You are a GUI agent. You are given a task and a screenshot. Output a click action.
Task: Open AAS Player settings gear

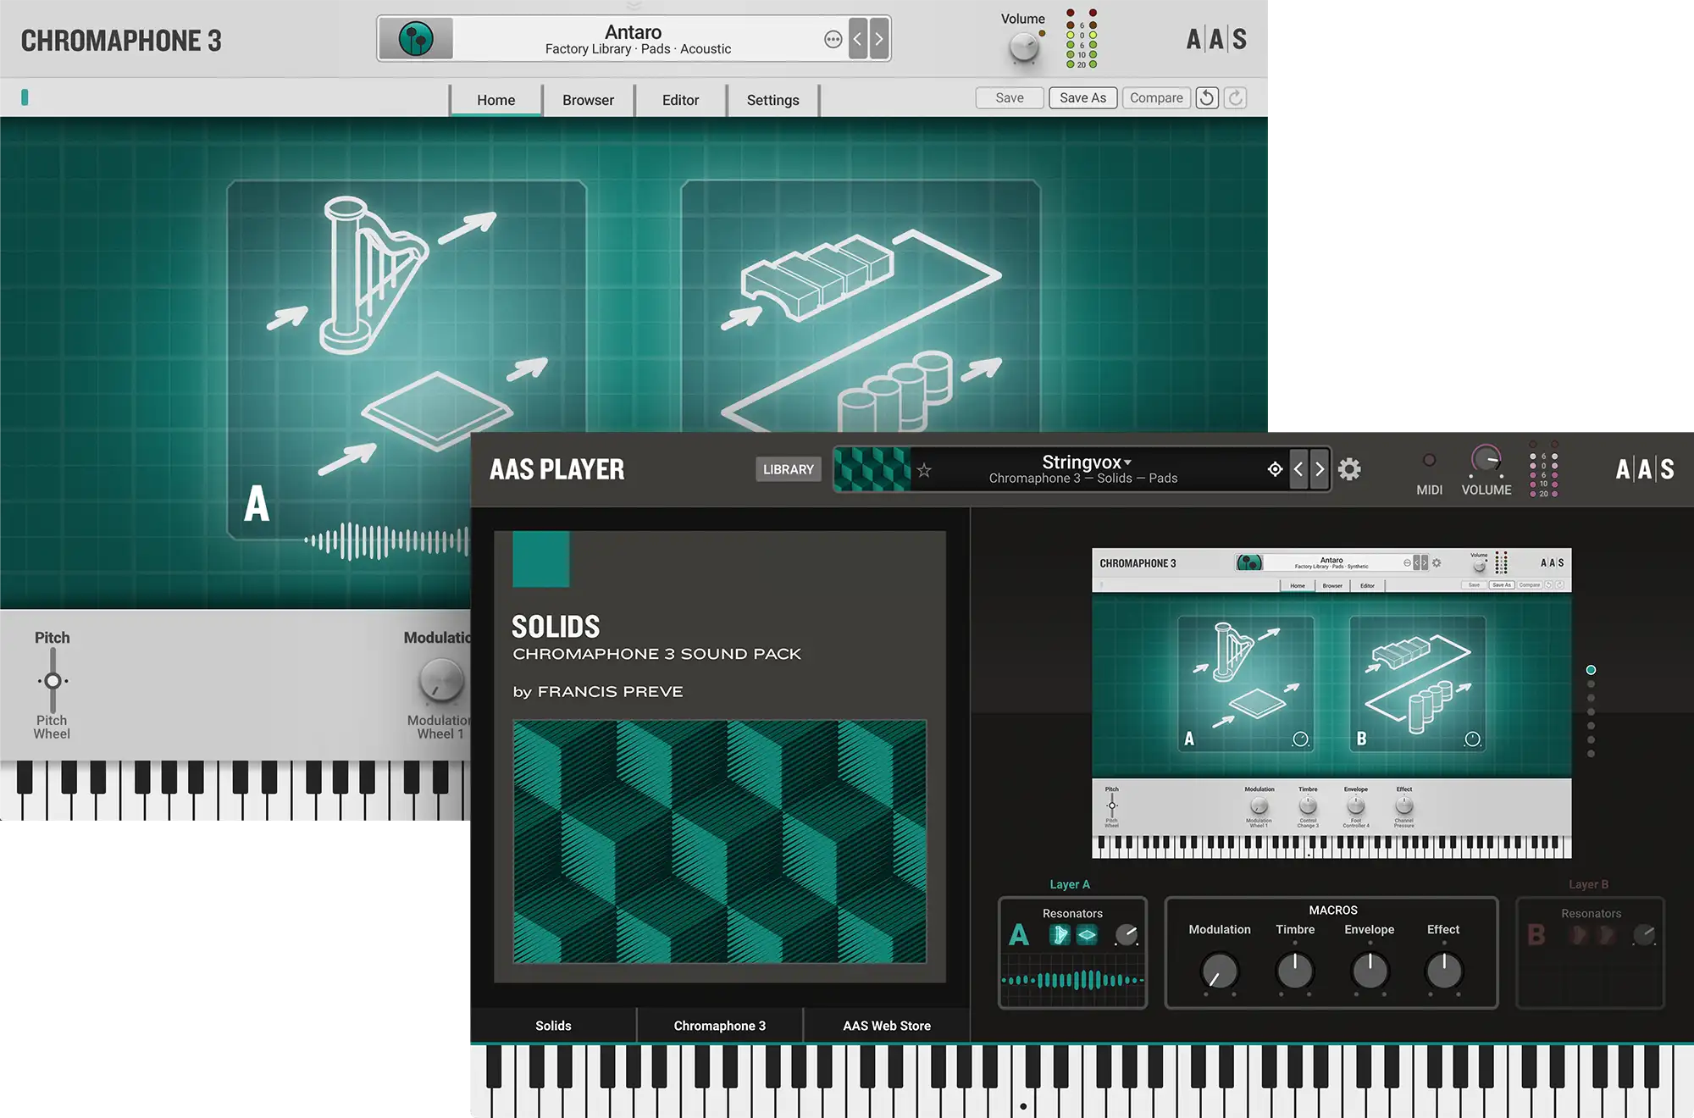point(1349,469)
